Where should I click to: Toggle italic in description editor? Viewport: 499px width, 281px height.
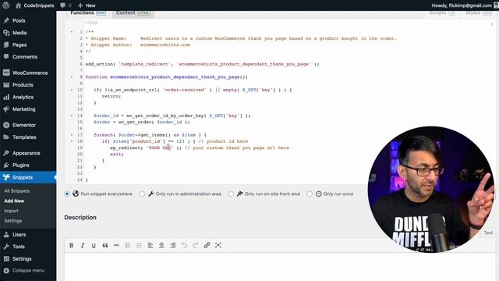coord(83,245)
